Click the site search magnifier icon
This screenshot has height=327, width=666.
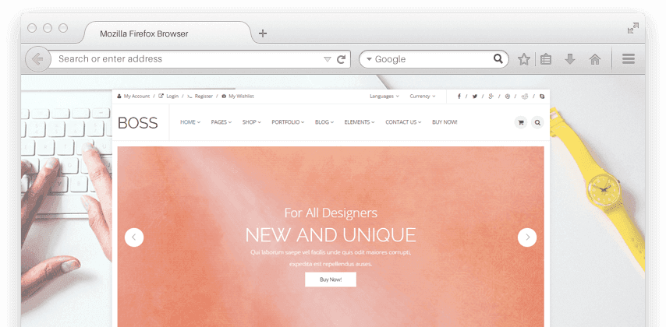point(537,122)
